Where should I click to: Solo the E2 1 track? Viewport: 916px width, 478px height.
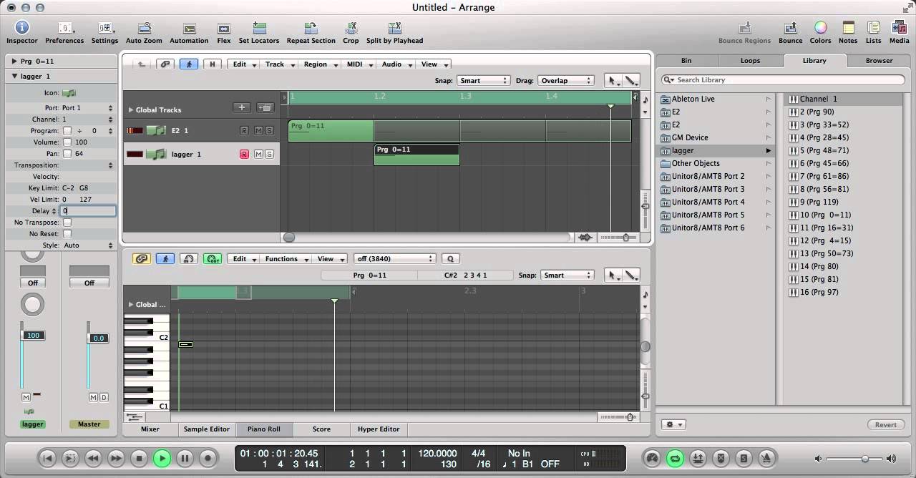(269, 131)
